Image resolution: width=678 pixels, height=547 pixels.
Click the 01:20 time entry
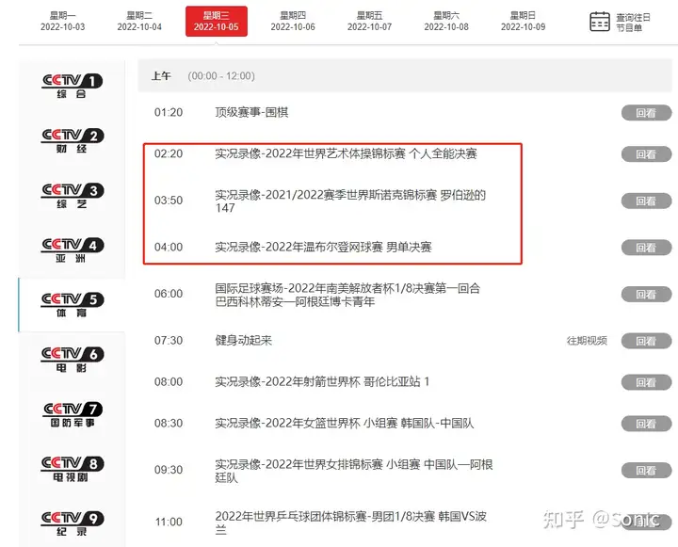click(169, 112)
